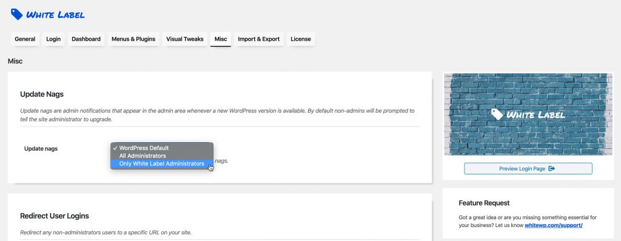The width and height of the screenshot is (621, 241).
Task: Switch to the Login tab
Action: 53,39
